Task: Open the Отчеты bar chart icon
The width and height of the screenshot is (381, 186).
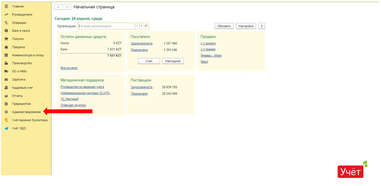Action: [x=6, y=96]
